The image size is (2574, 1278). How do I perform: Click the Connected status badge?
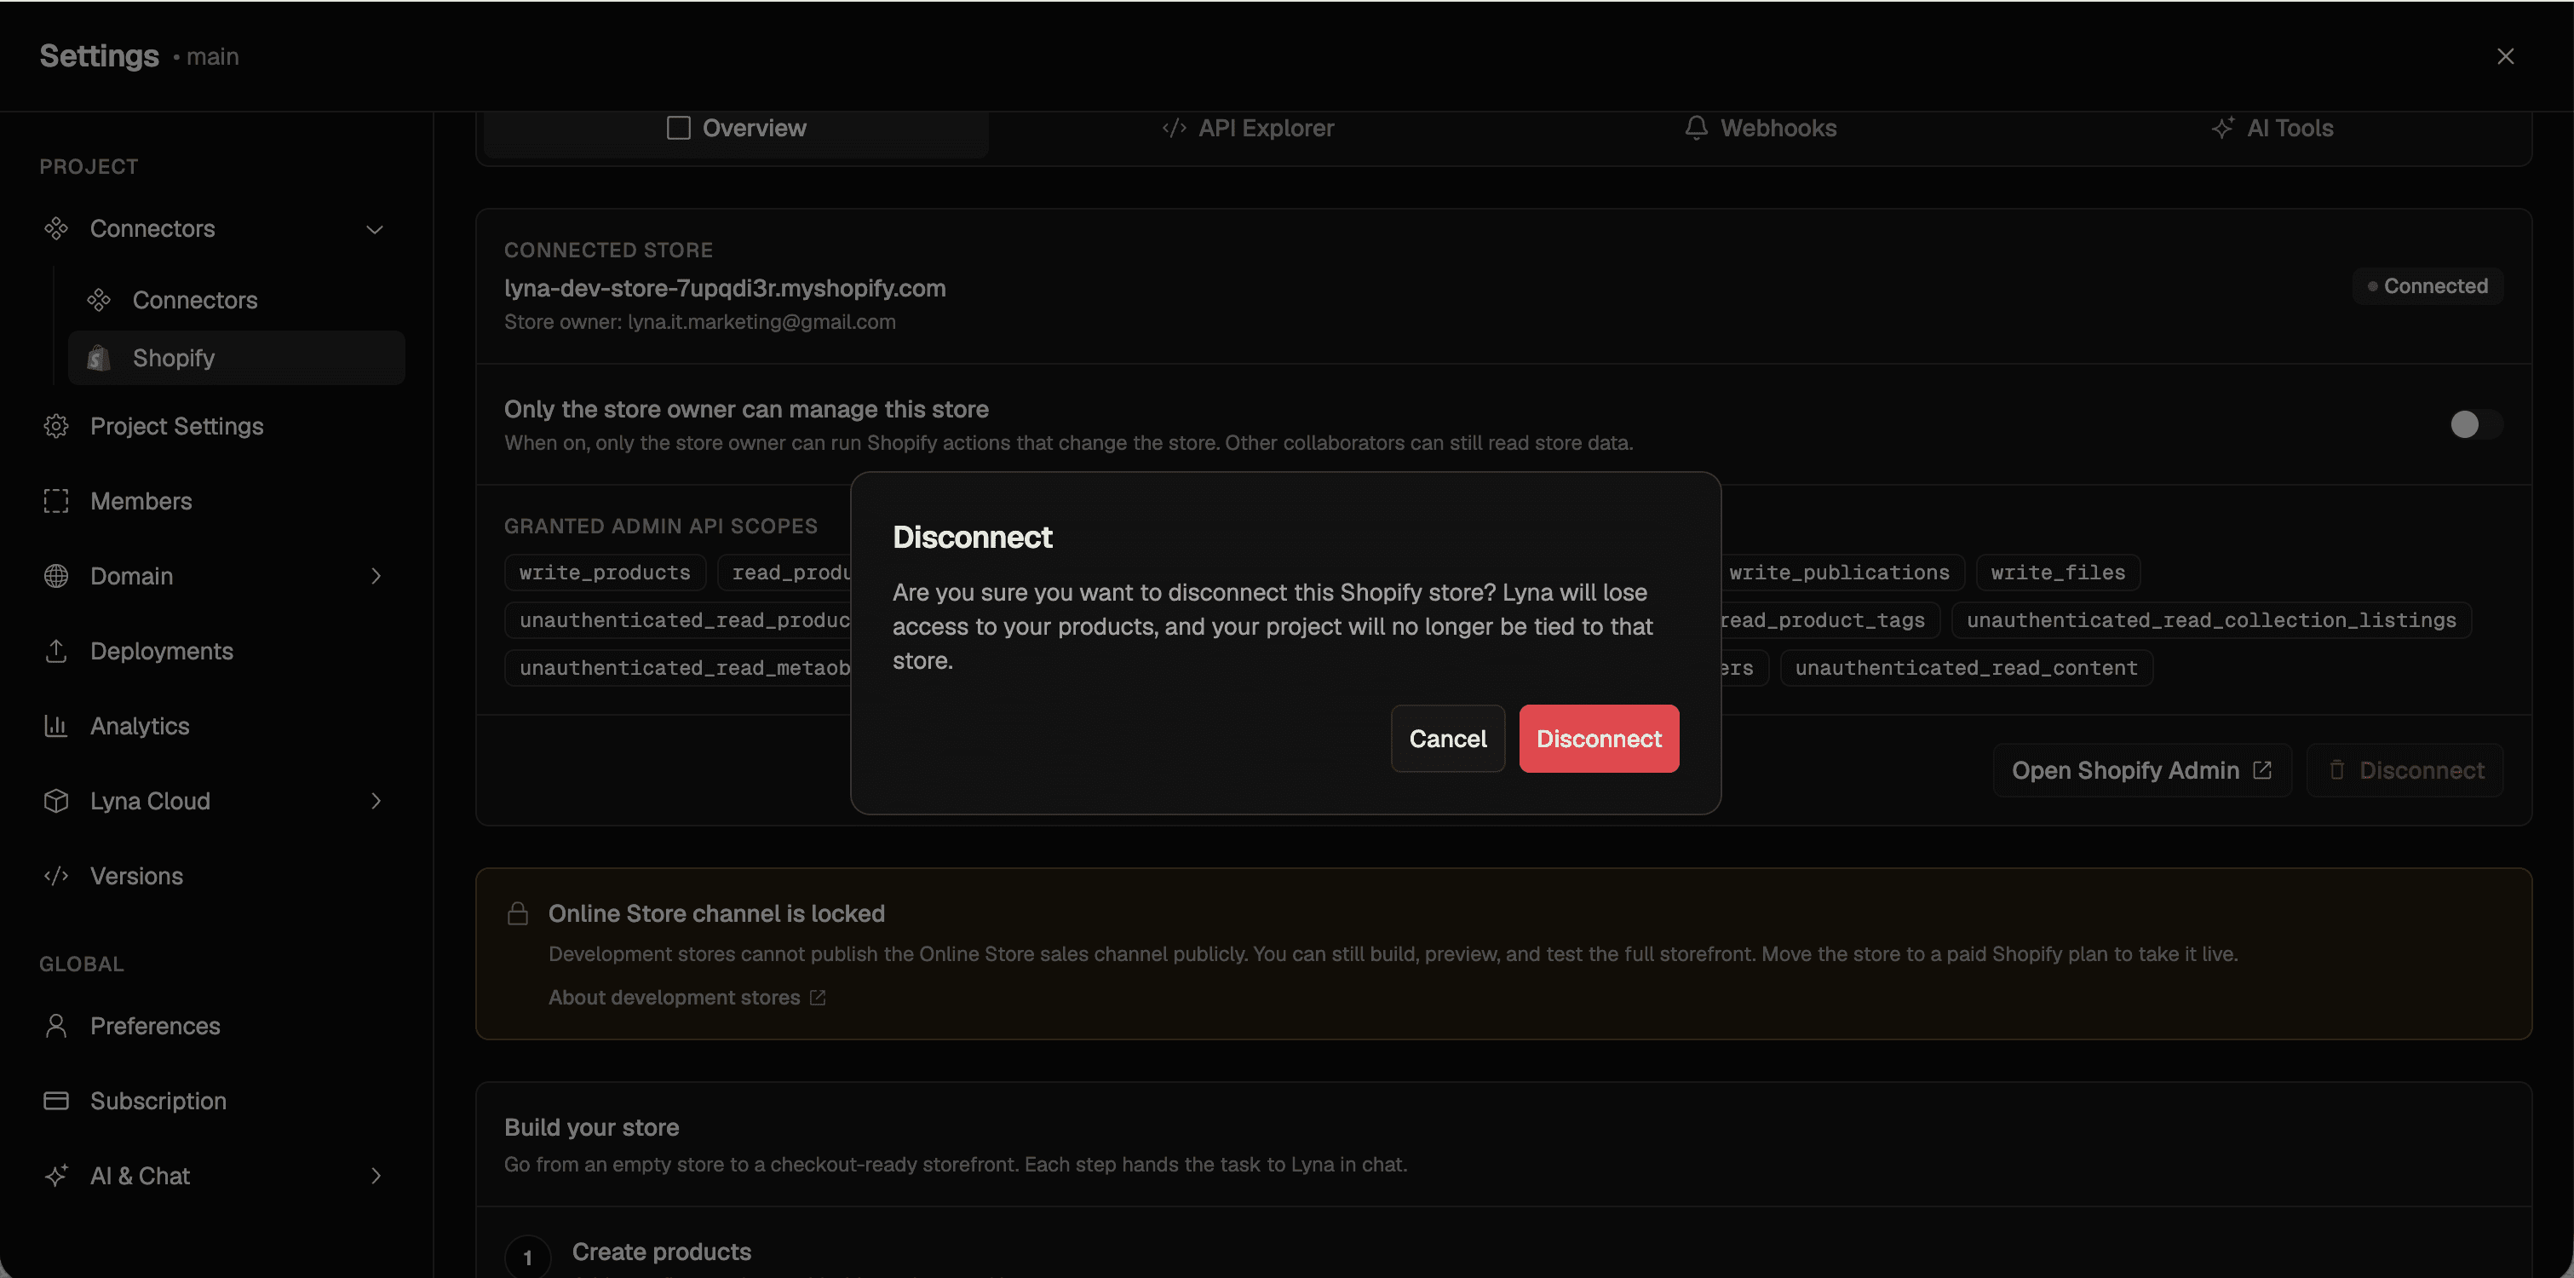pos(2427,285)
